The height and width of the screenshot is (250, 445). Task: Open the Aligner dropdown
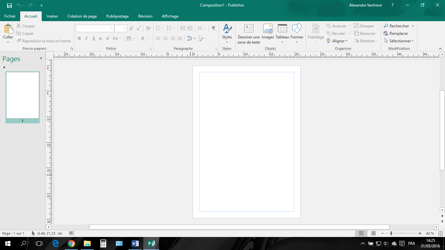click(337, 41)
